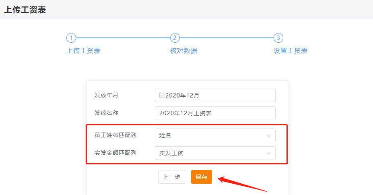The height and width of the screenshot is (195, 373).
Task: Click the step 1 circle icon
Action: [71, 38]
